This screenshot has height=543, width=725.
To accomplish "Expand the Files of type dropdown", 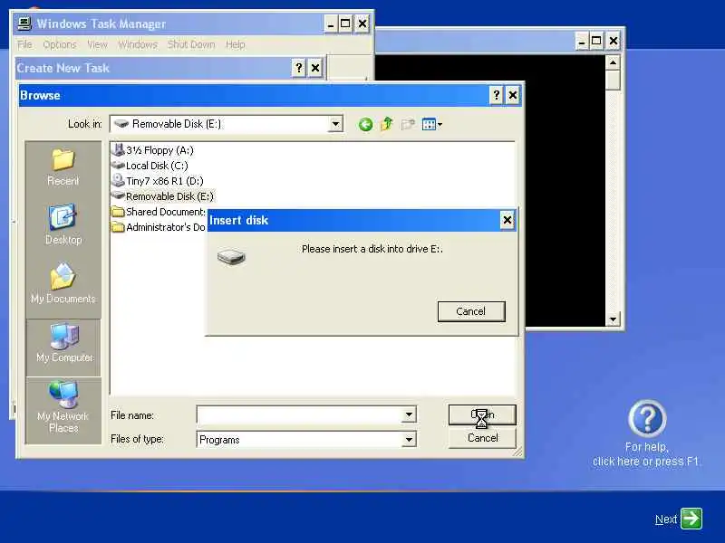I will tap(409, 440).
